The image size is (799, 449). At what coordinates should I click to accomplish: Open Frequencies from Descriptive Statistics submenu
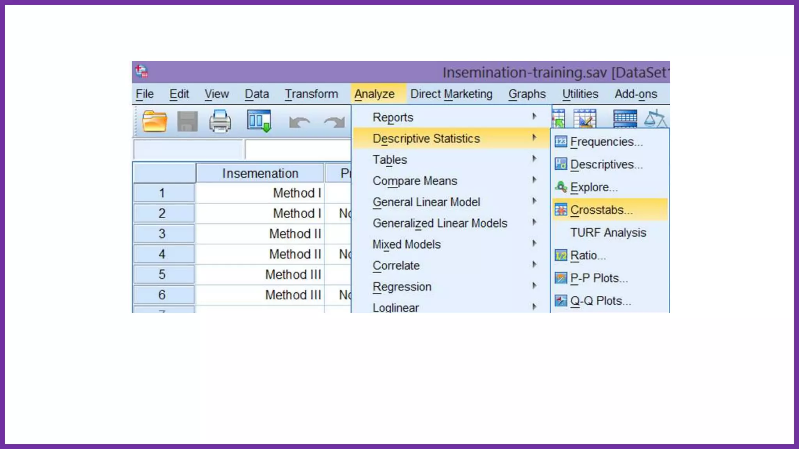point(606,142)
